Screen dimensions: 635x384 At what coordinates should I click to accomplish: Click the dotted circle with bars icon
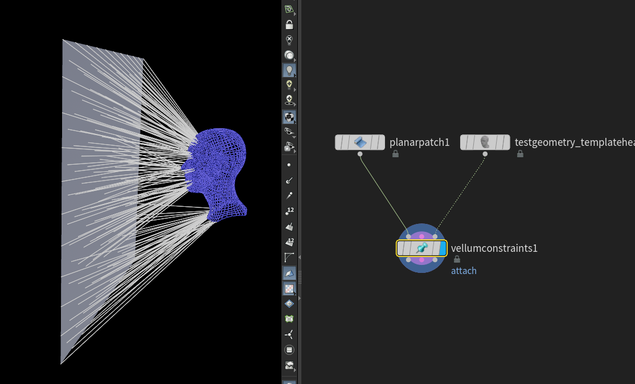click(x=289, y=350)
